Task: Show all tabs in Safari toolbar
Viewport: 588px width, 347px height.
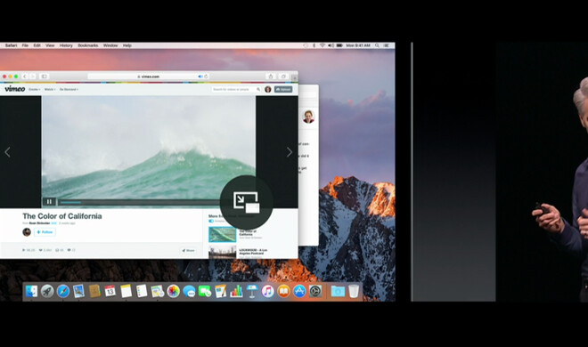Action: point(283,77)
